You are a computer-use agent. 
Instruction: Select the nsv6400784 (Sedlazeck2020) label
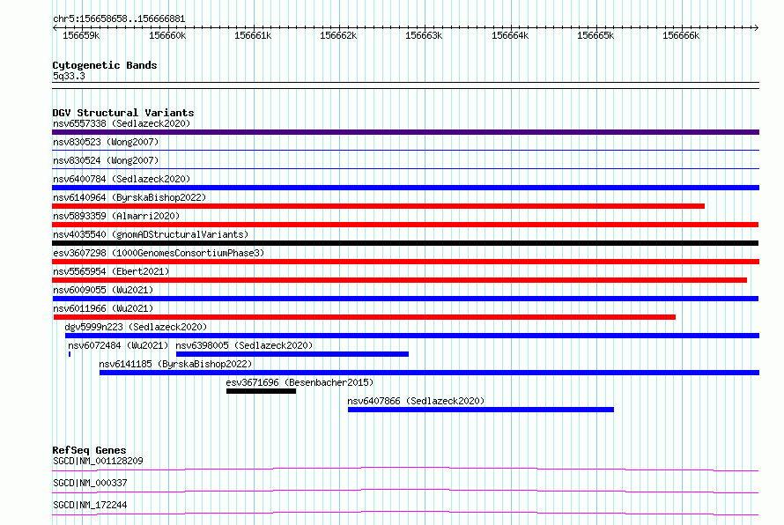(x=122, y=179)
